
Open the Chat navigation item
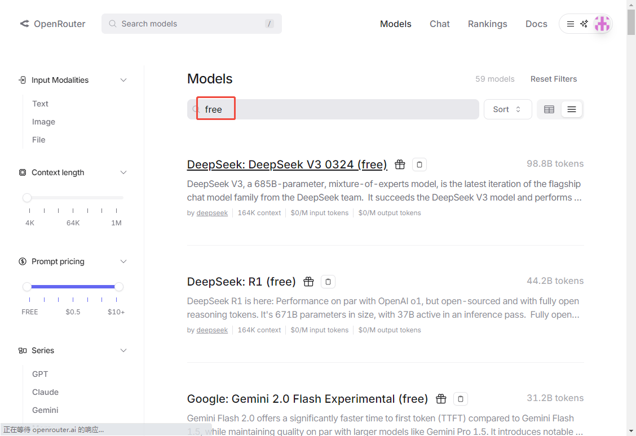[439, 24]
